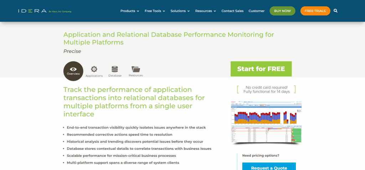This screenshot has width=365, height=170.
Task: Click 'Need pricing options?' text
Action: (261, 155)
